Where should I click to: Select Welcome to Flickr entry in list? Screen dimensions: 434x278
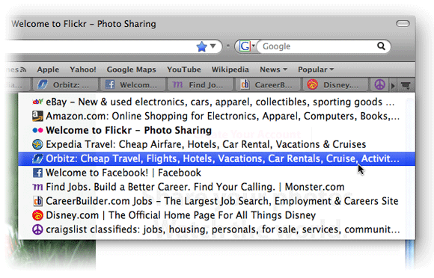[217, 130]
